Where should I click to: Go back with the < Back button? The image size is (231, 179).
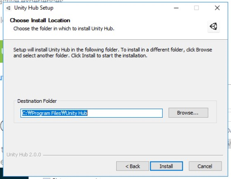pyautogui.click(x=132, y=166)
